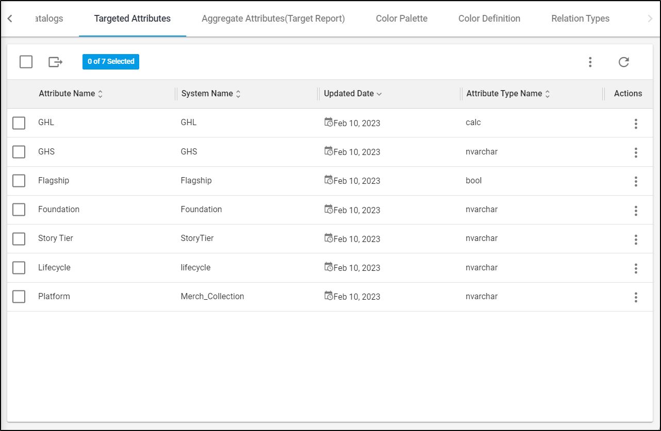Screen dimensions: 661x431
Task: Open the Relation Types tab
Action: coord(580,19)
